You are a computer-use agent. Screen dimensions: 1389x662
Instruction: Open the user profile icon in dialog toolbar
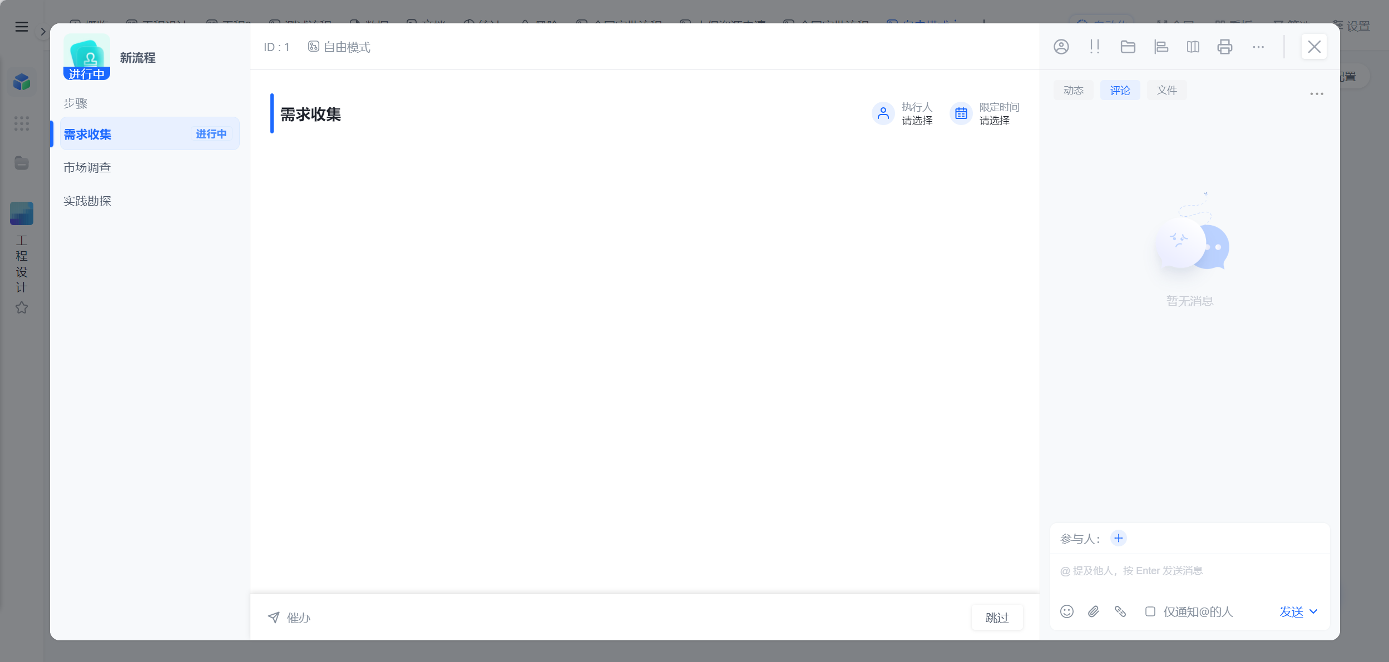1061,47
